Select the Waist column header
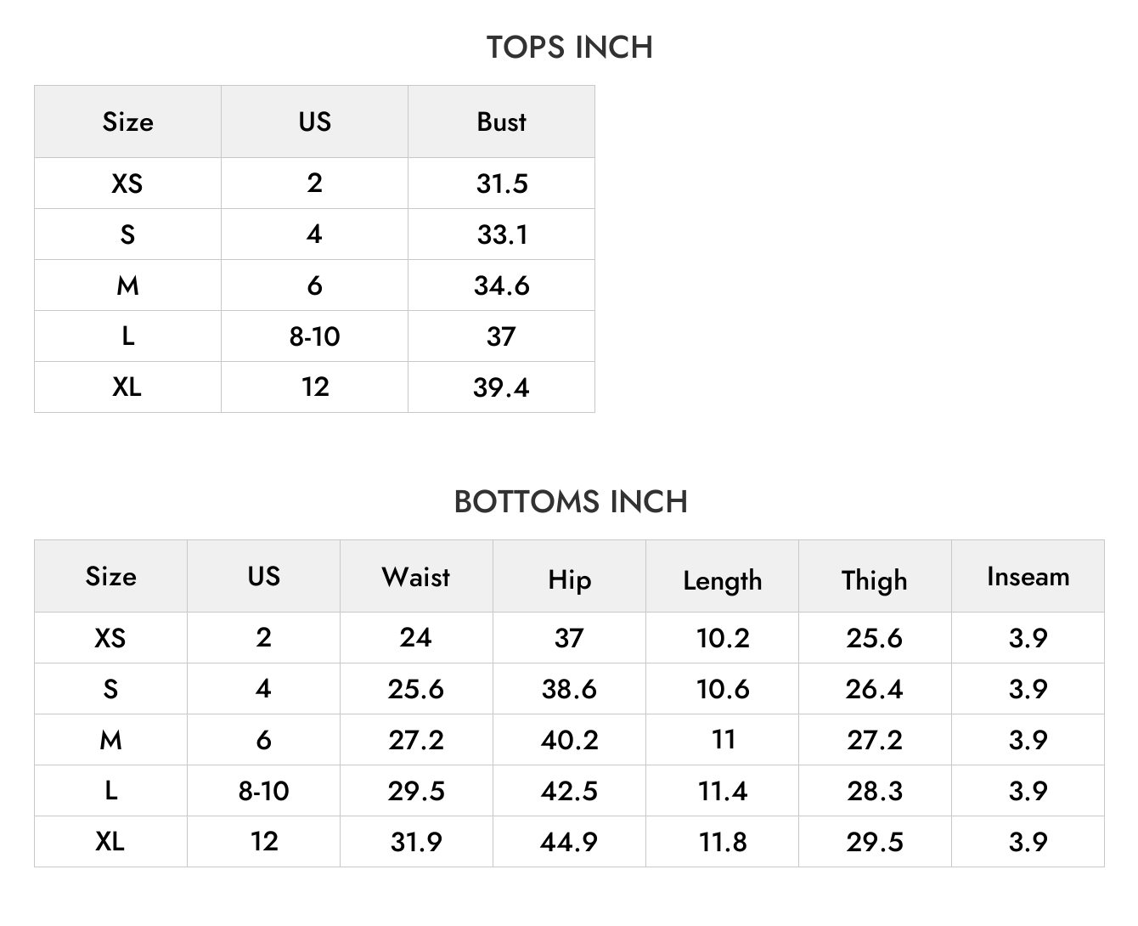1138x926 pixels. (x=416, y=577)
